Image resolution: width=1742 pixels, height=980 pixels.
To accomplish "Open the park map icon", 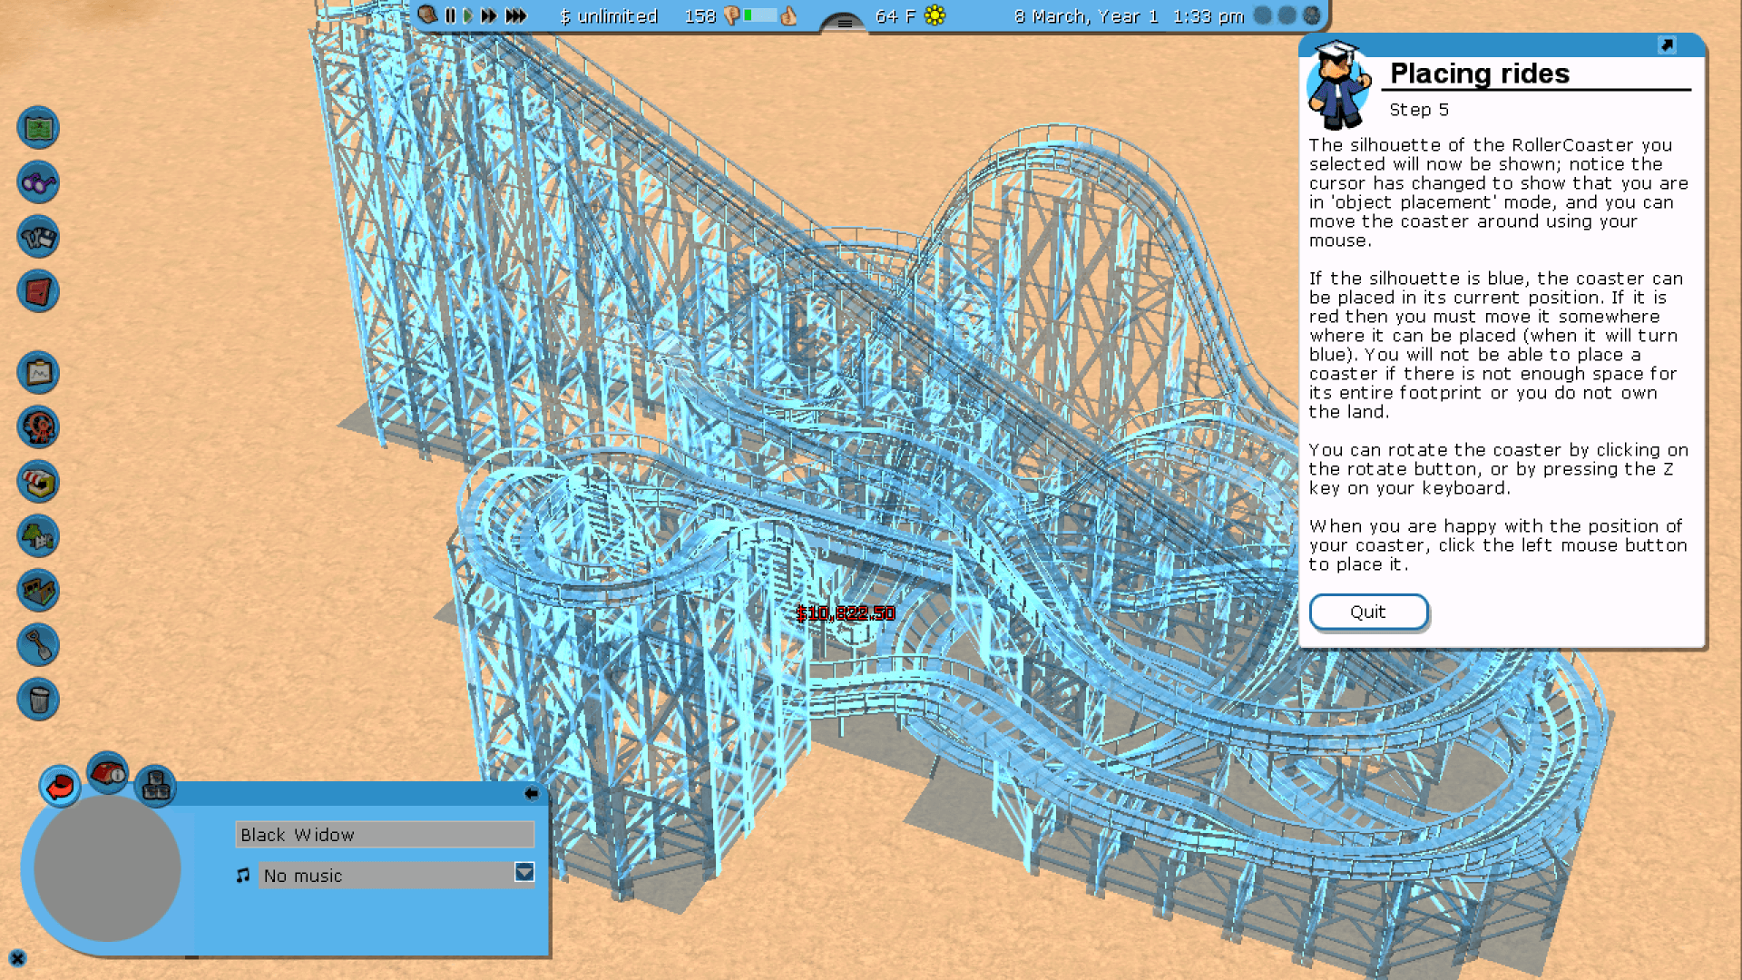I will (x=38, y=128).
